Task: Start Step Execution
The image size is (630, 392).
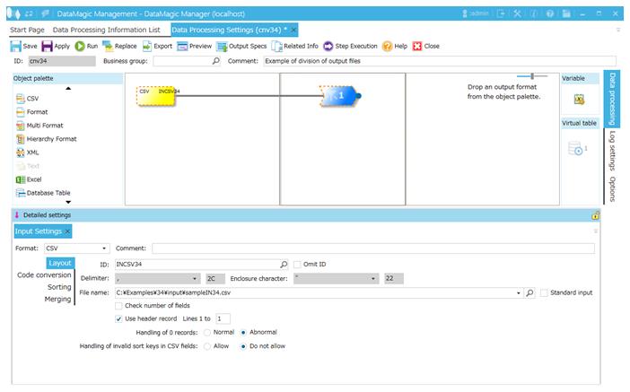Action: [328, 46]
